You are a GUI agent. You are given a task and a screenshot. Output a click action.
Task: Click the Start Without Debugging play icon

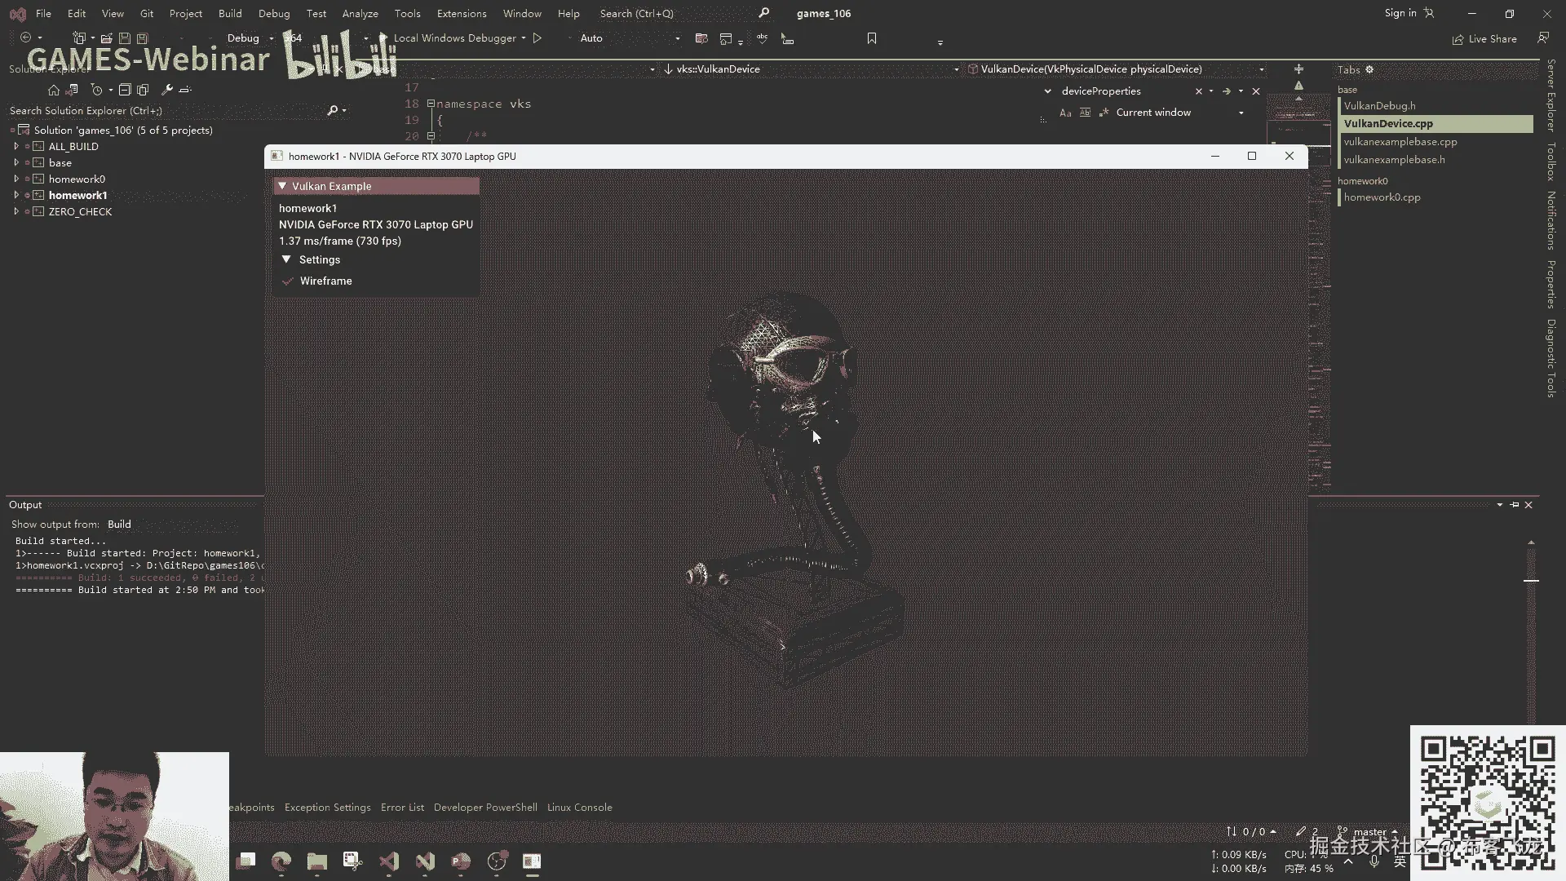(x=537, y=38)
